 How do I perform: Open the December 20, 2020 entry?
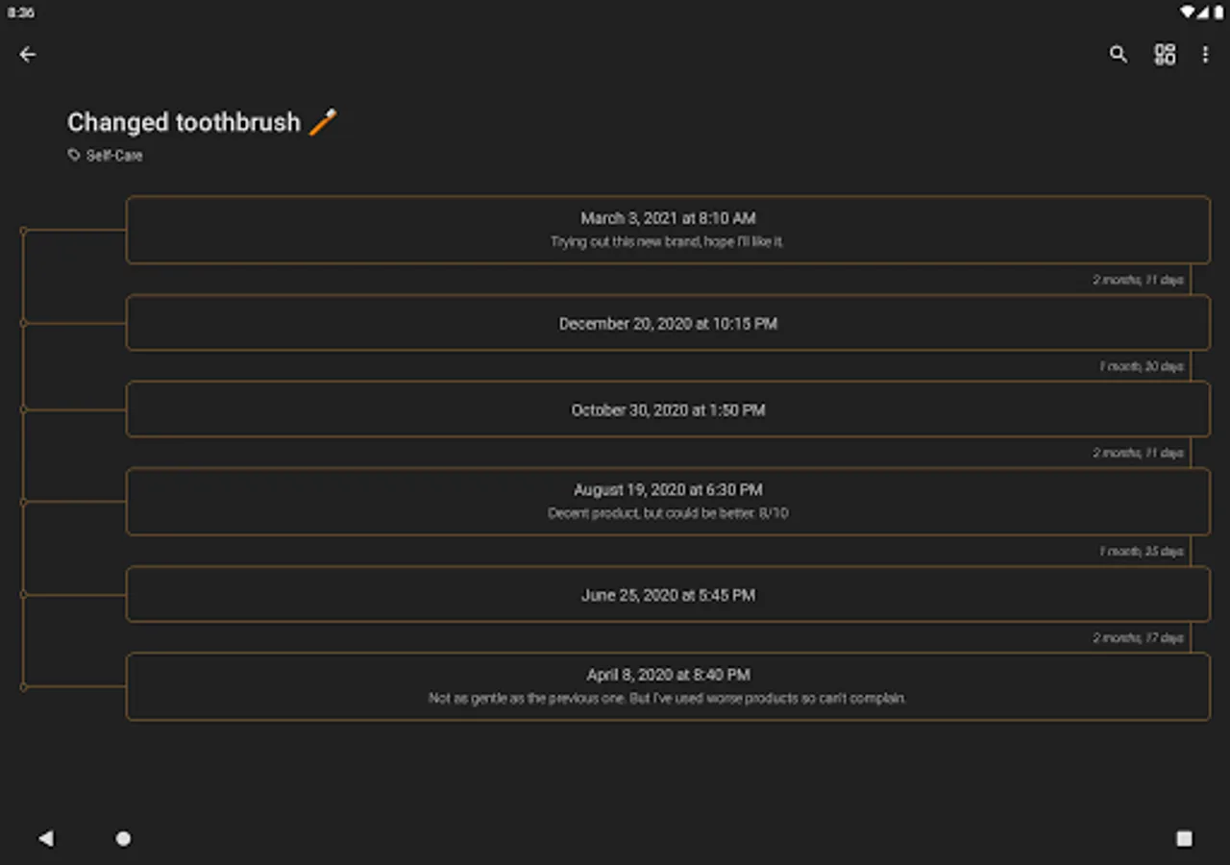pos(668,323)
